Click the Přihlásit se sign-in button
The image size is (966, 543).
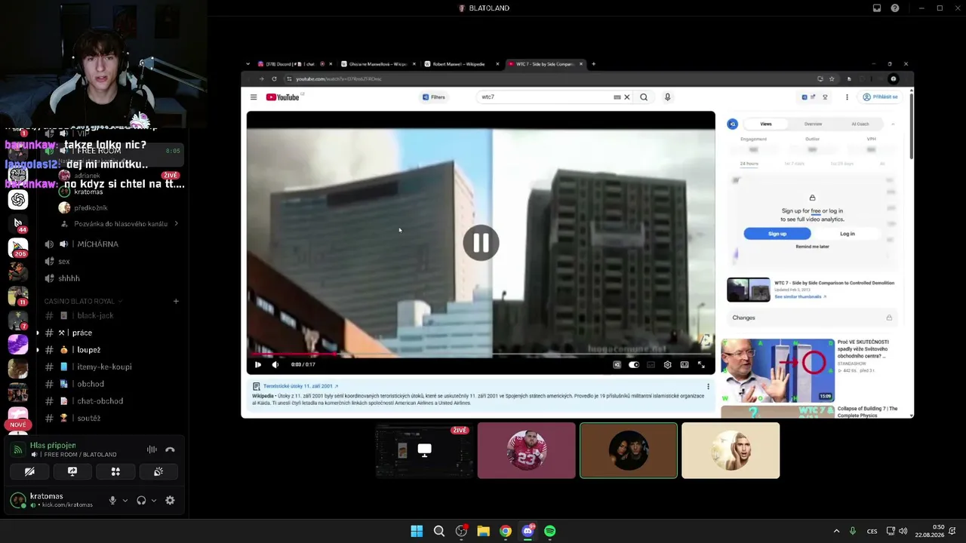pos(881,97)
